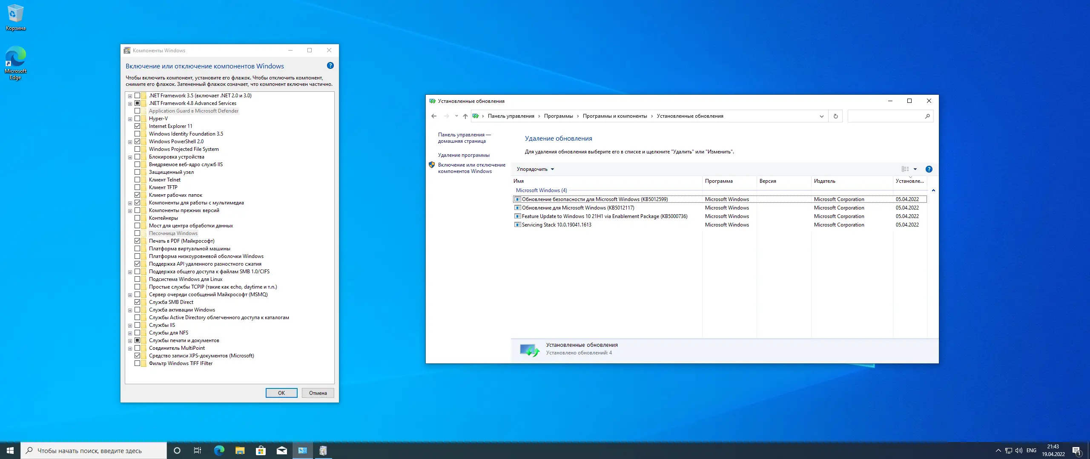The image size is (1090, 459).
Task: Click the Программы breadcrumb item
Action: pos(558,116)
